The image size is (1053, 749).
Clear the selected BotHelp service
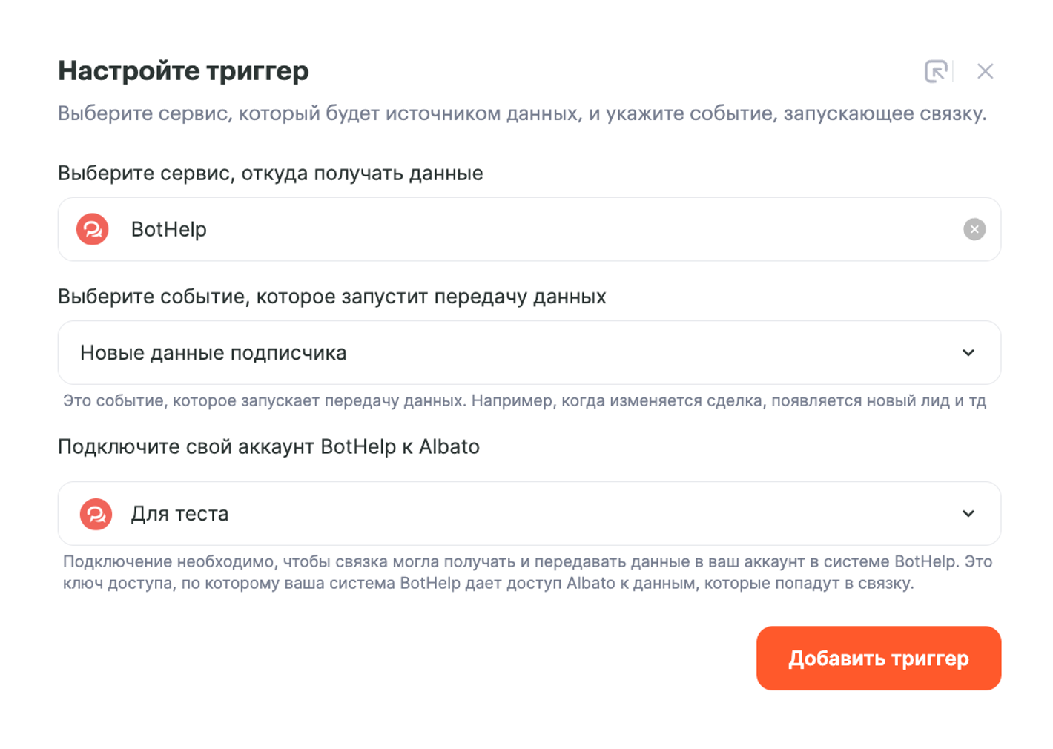(974, 229)
